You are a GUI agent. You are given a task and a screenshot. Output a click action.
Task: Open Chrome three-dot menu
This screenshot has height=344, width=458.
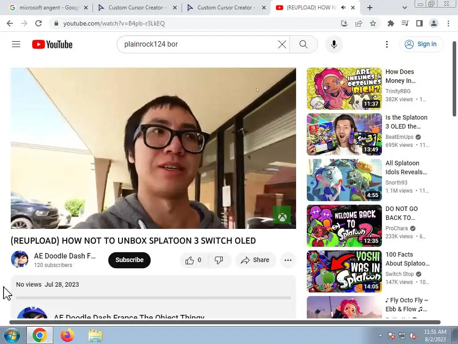tap(448, 23)
